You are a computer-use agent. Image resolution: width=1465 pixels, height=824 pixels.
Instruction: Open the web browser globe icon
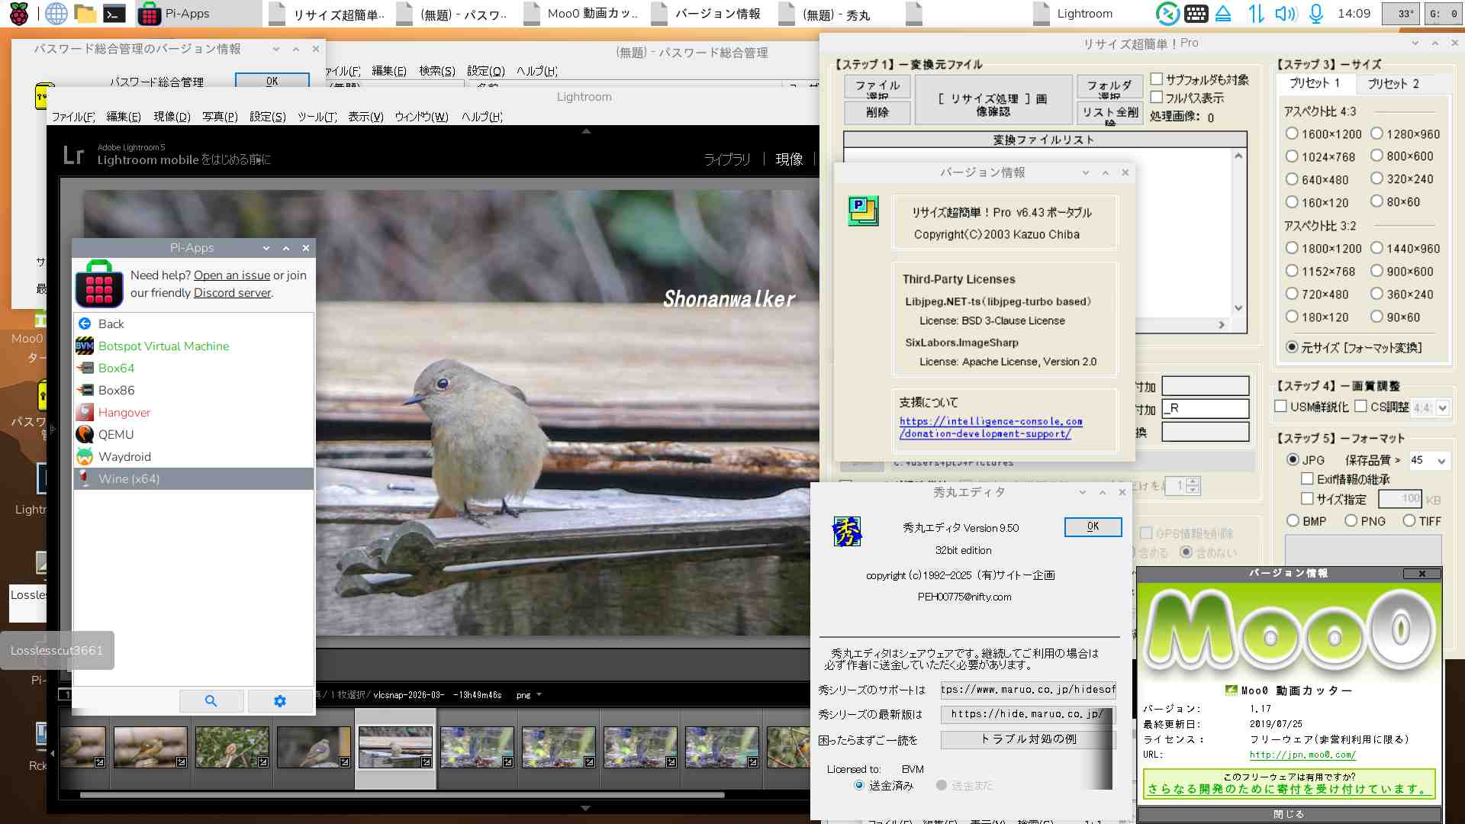[56, 14]
